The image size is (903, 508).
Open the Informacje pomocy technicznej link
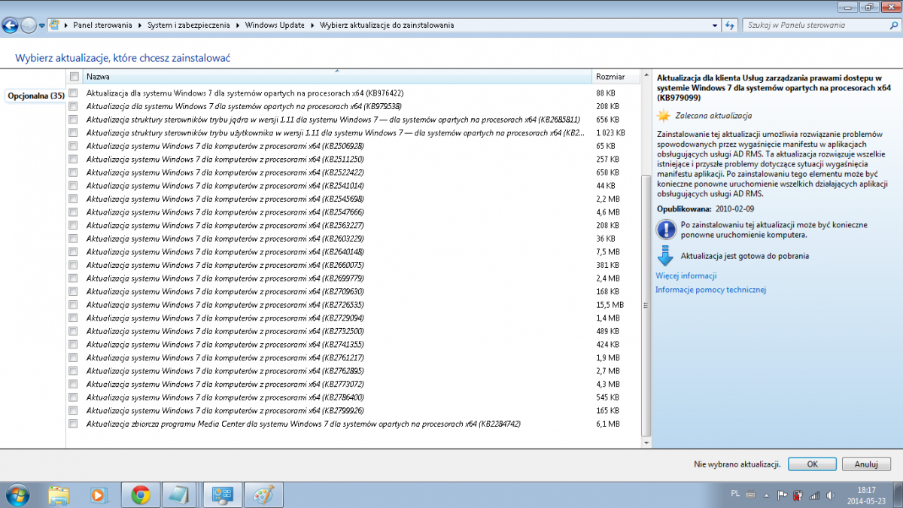point(710,290)
